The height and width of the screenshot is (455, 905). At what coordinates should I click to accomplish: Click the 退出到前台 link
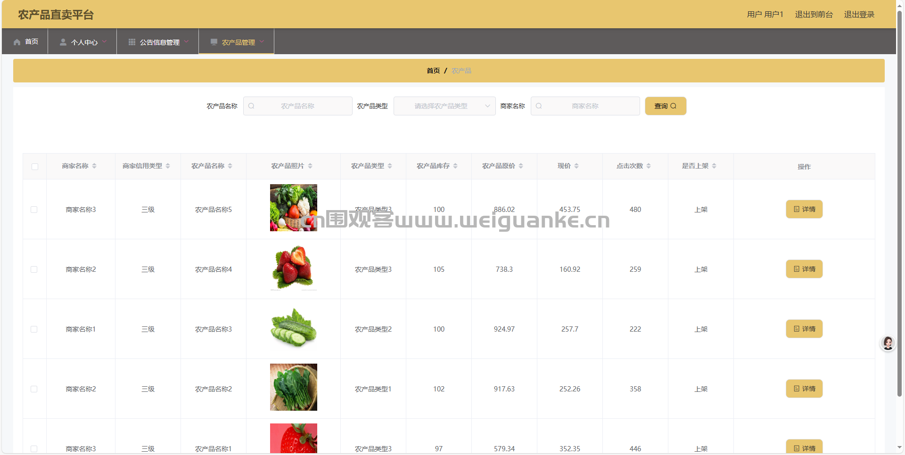point(814,15)
